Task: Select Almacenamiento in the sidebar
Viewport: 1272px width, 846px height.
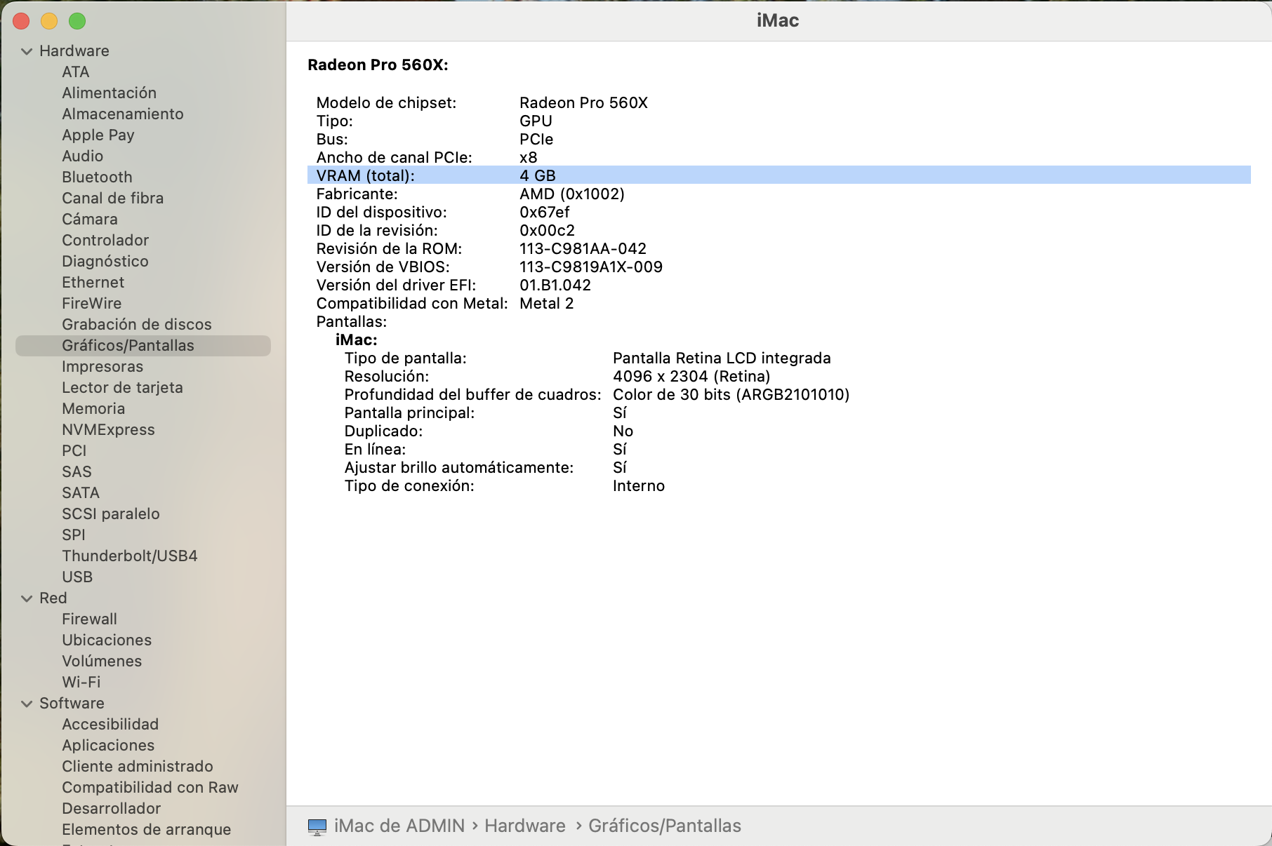Action: tap(122, 114)
